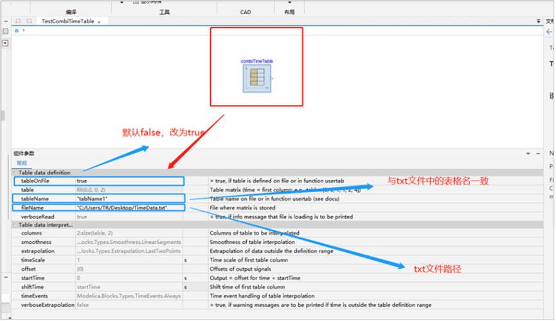Select the timeEvents parameter name
The height and width of the screenshot is (321, 556).
[x=35, y=296]
